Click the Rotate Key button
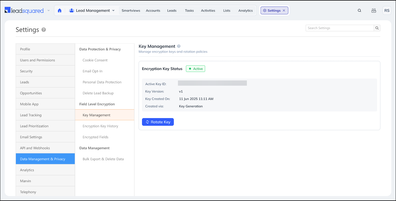Image resolution: width=396 pixels, height=201 pixels. [x=158, y=122]
